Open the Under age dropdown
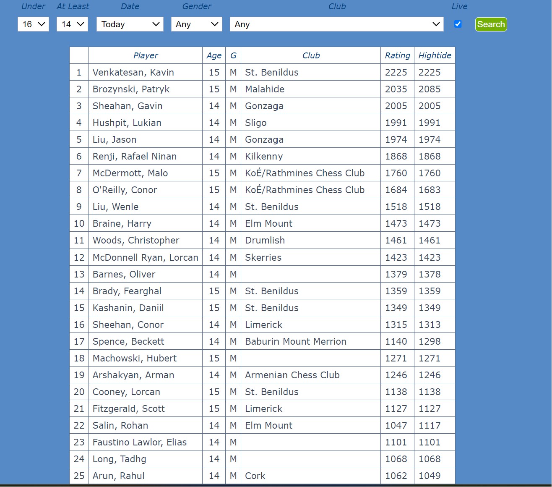The image size is (552, 487). click(33, 24)
